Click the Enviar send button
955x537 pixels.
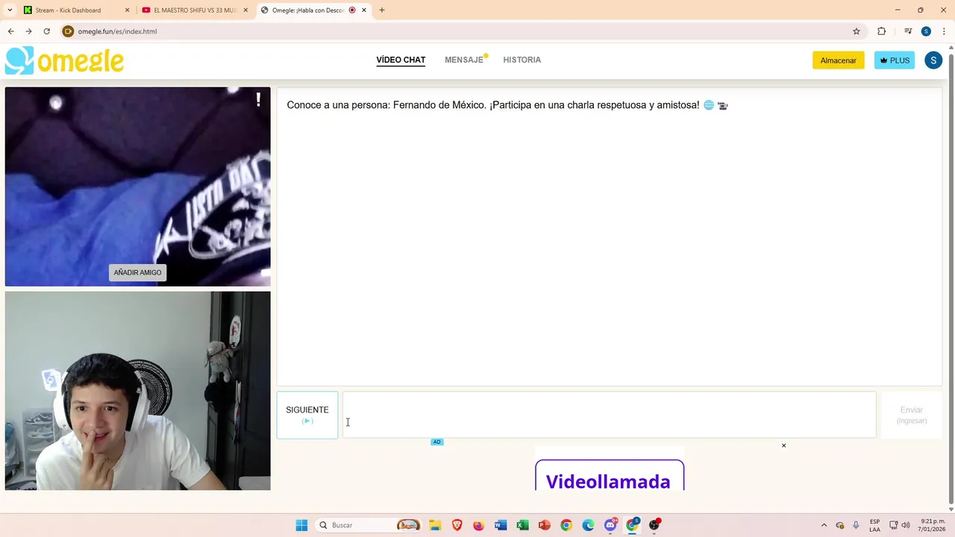coord(912,415)
